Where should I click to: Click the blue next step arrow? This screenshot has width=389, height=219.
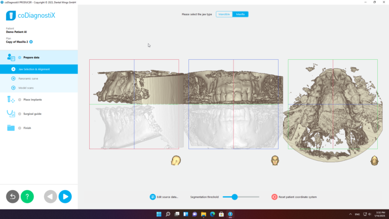[65, 197]
